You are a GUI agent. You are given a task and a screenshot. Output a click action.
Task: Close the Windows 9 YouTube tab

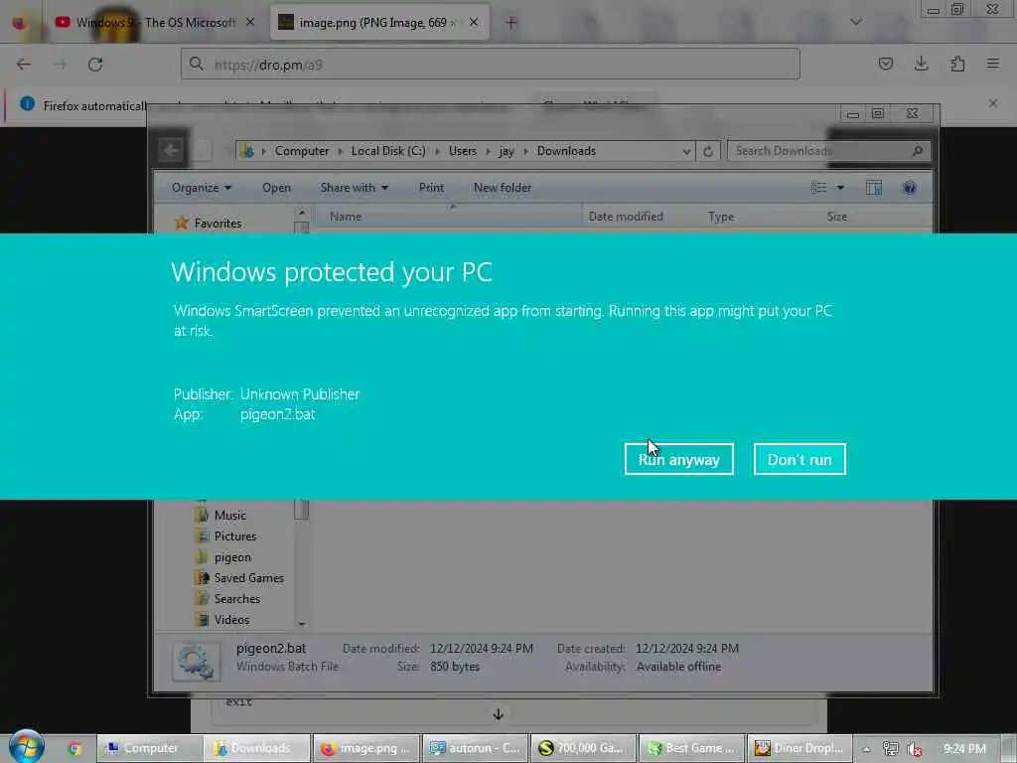(x=250, y=23)
